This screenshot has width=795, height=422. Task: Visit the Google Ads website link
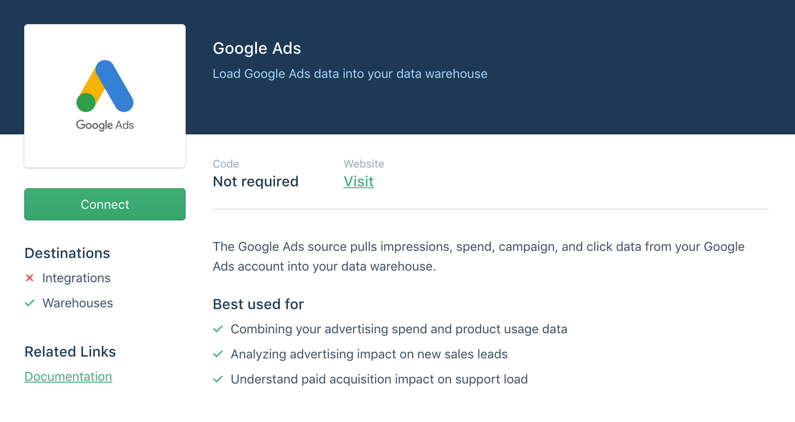pyautogui.click(x=358, y=181)
